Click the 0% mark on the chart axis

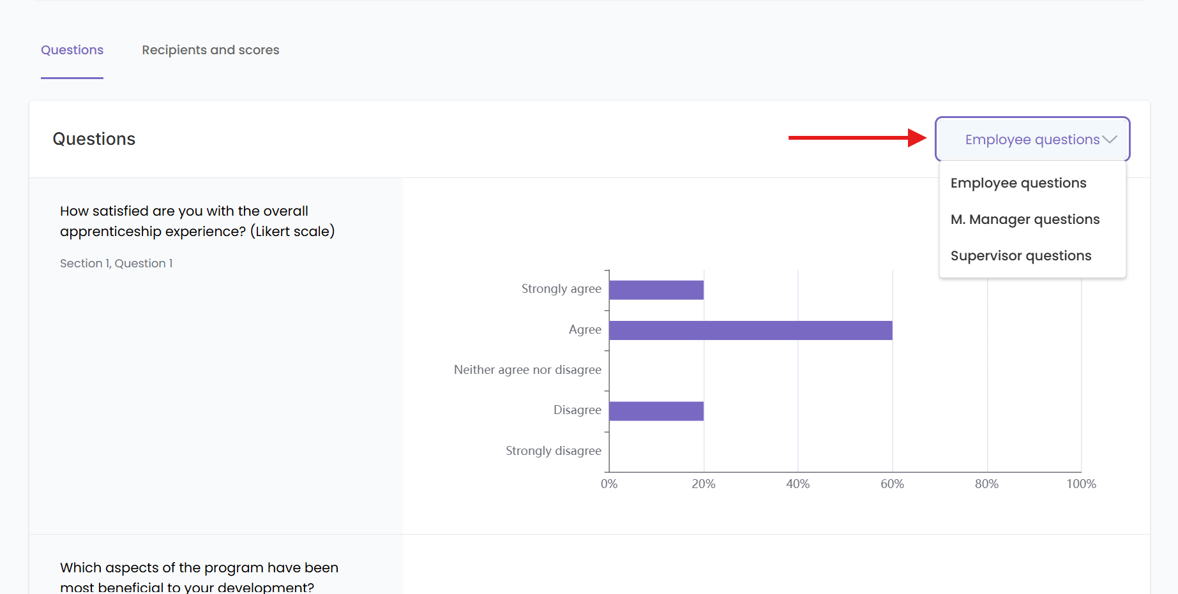(609, 484)
